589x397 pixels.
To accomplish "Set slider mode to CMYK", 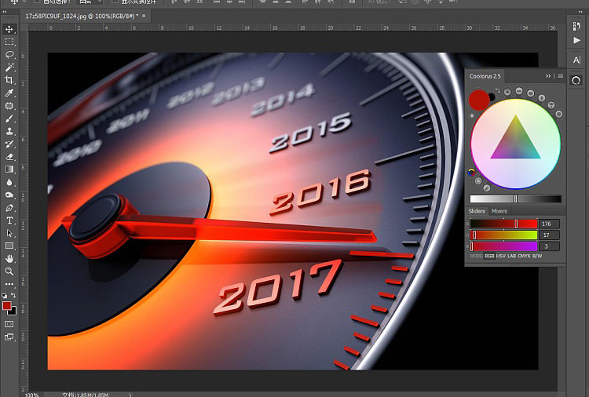I will [x=524, y=256].
